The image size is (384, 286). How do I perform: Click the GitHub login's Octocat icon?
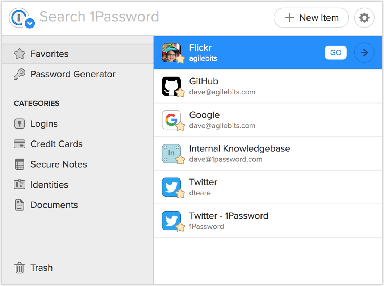pyautogui.click(x=172, y=86)
